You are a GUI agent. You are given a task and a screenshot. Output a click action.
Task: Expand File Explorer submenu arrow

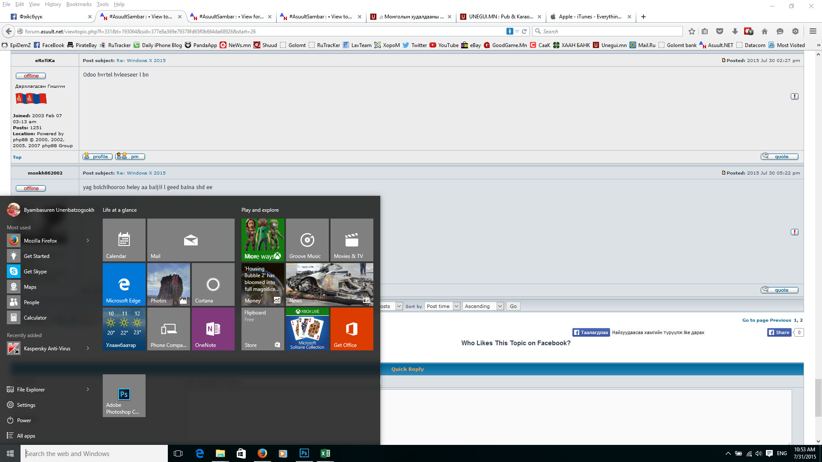coord(88,389)
